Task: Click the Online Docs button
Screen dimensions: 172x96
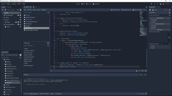Action: 115,10
